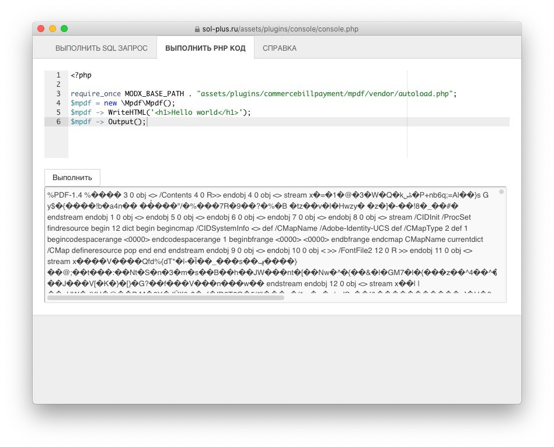Image resolution: width=554 pixels, height=447 pixels.
Task: Click the horizontal scrollbar of the output area
Action: click(166, 298)
